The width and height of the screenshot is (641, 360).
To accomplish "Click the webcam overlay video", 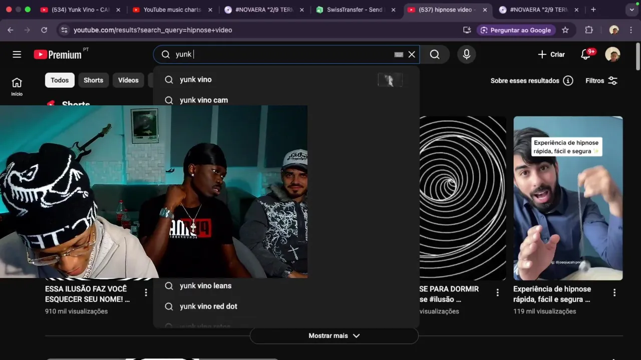I will coord(154,191).
